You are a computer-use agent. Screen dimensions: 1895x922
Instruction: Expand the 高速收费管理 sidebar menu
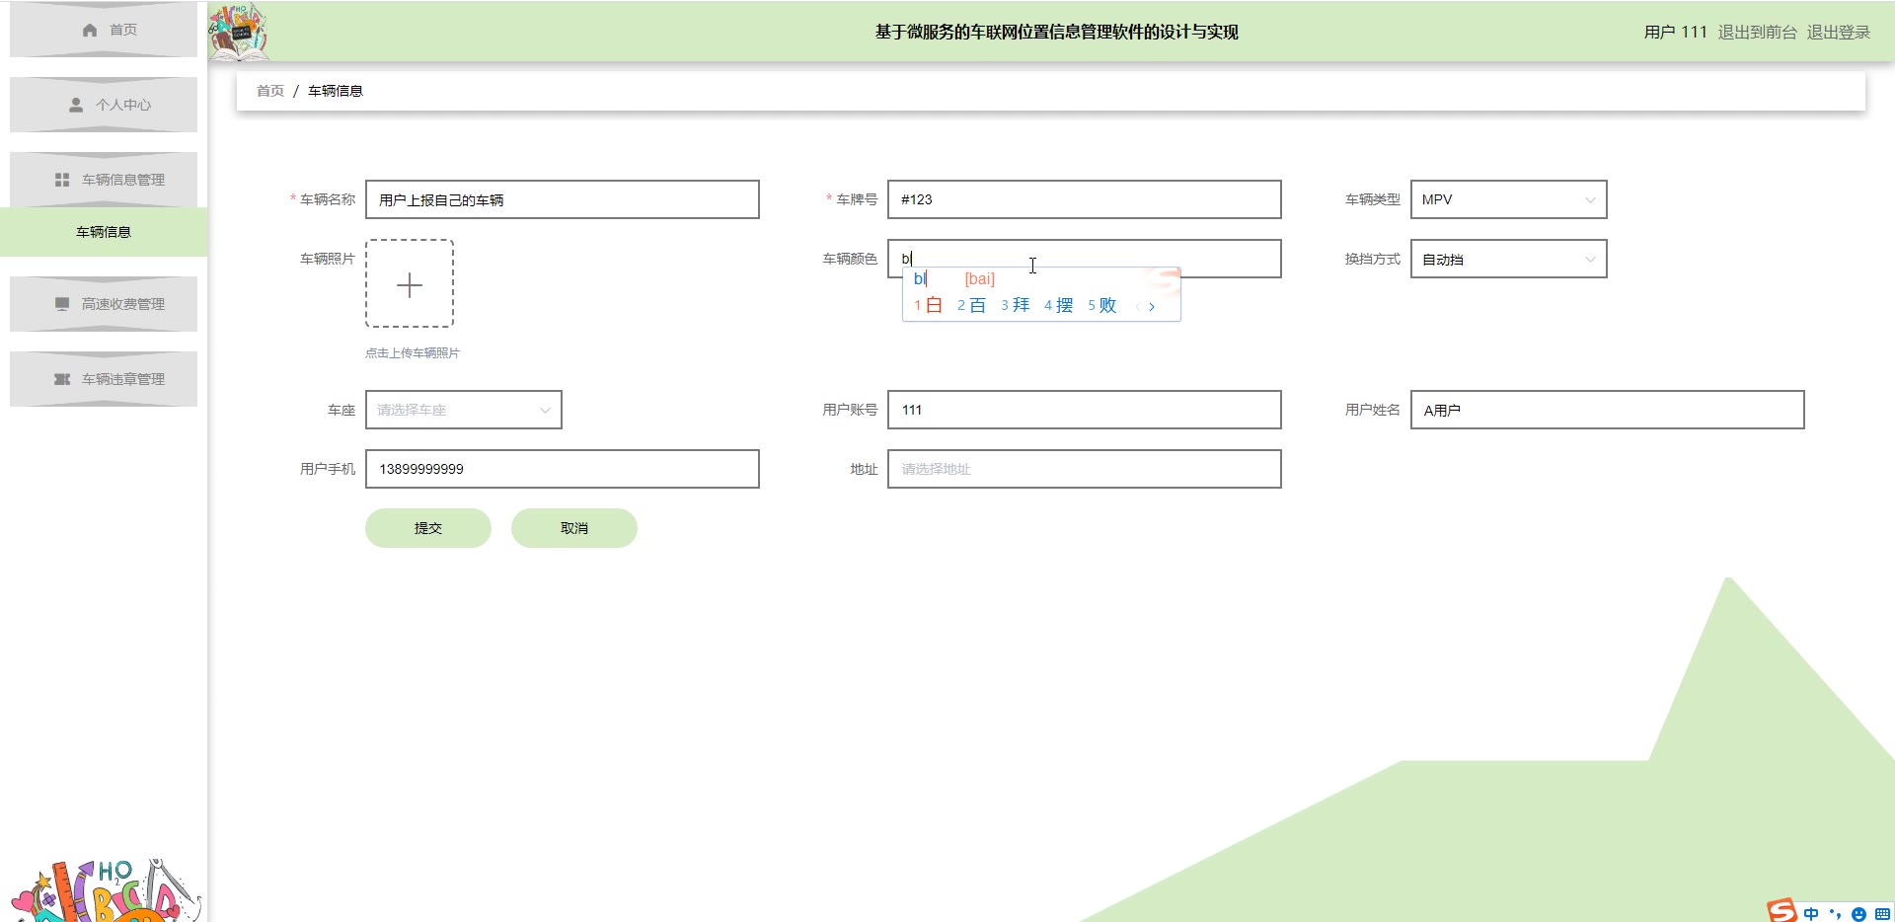104,304
